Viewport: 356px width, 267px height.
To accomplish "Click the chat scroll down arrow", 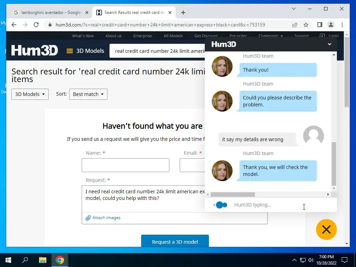I will click(x=334, y=188).
